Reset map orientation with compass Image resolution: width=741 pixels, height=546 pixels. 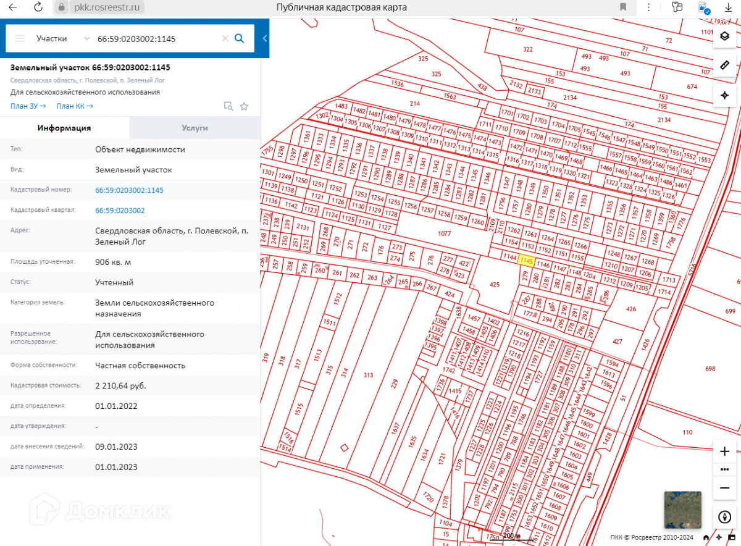(x=725, y=517)
